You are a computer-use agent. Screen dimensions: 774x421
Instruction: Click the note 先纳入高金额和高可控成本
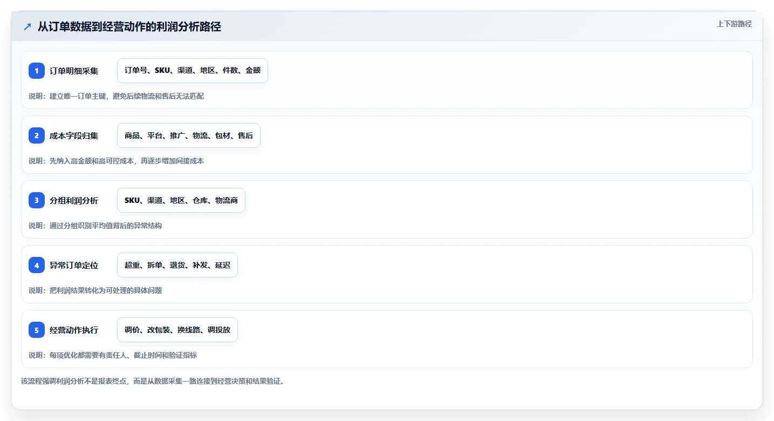(x=116, y=161)
